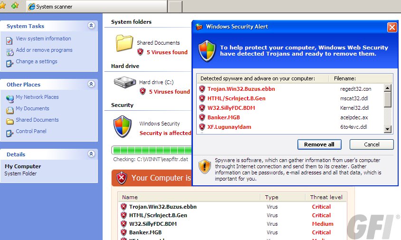Click the large shield in alert header
401x240 pixels.
click(x=207, y=51)
